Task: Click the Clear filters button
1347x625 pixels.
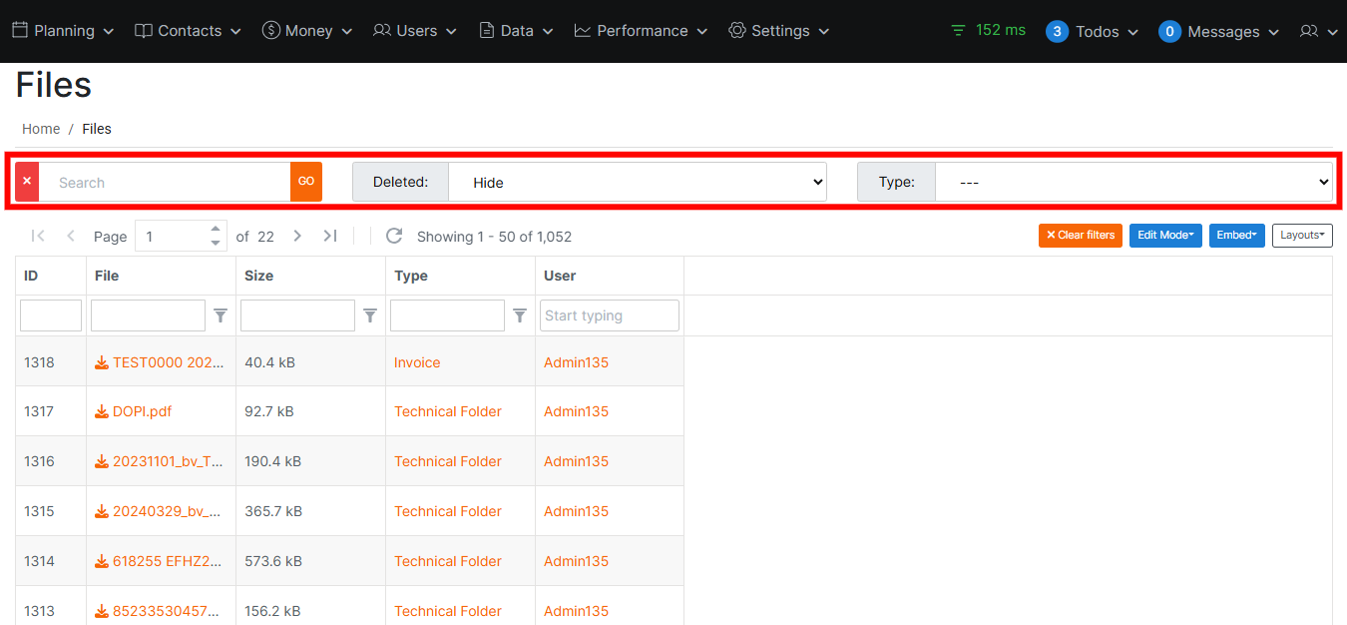Action: tap(1080, 235)
